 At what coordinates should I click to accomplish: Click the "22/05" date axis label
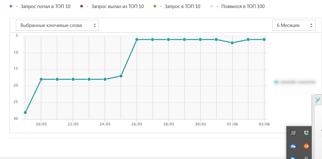73,124
